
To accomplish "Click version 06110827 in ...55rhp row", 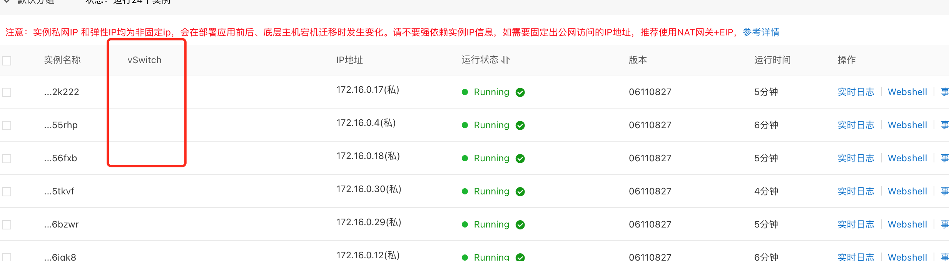I will pyautogui.click(x=650, y=125).
